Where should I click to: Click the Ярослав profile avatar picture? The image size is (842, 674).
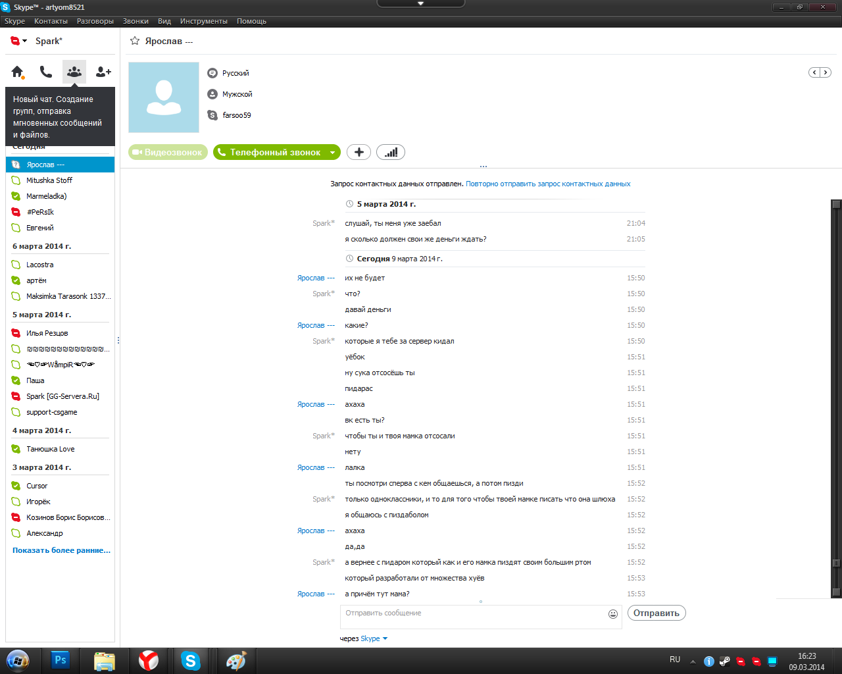coord(164,97)
